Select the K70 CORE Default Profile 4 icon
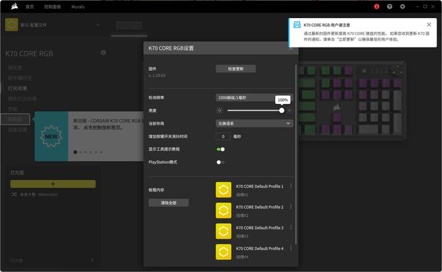The height and width of the screenshot is (272, 442). [224, 252]
